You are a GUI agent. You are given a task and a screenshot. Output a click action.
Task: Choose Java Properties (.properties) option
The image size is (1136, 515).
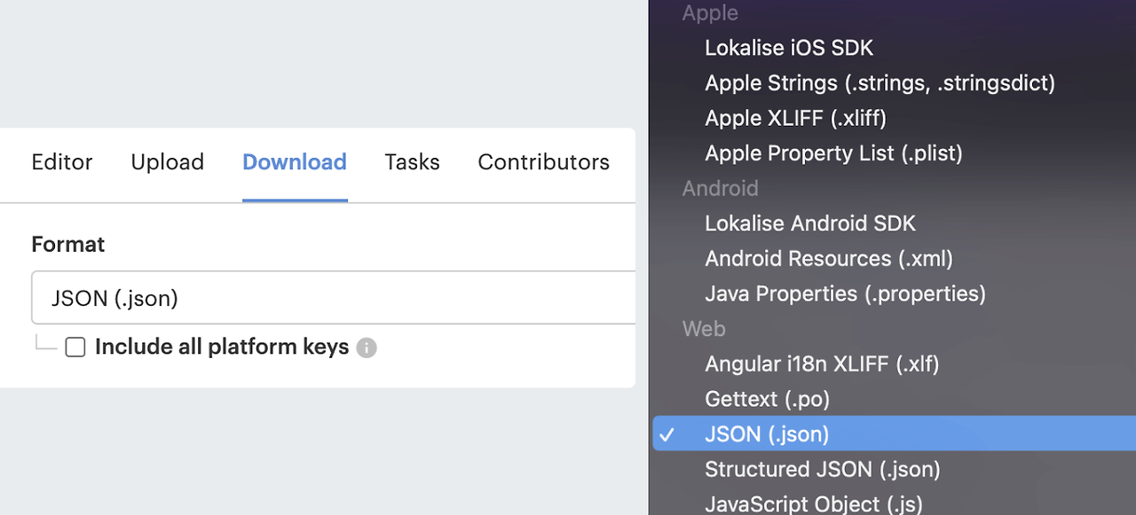tap(845, 293)
